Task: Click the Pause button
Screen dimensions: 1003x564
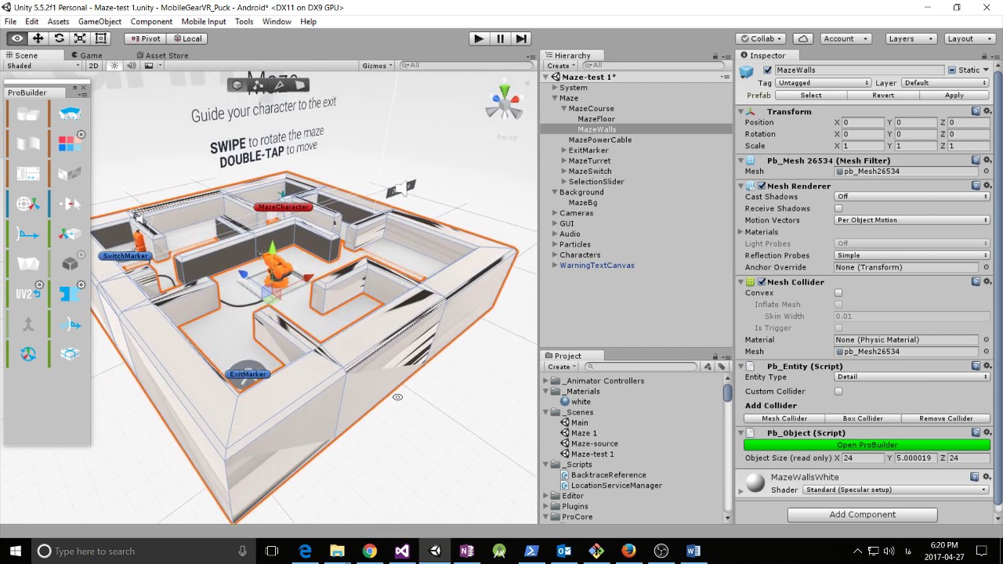Action: tap(500, 38)
